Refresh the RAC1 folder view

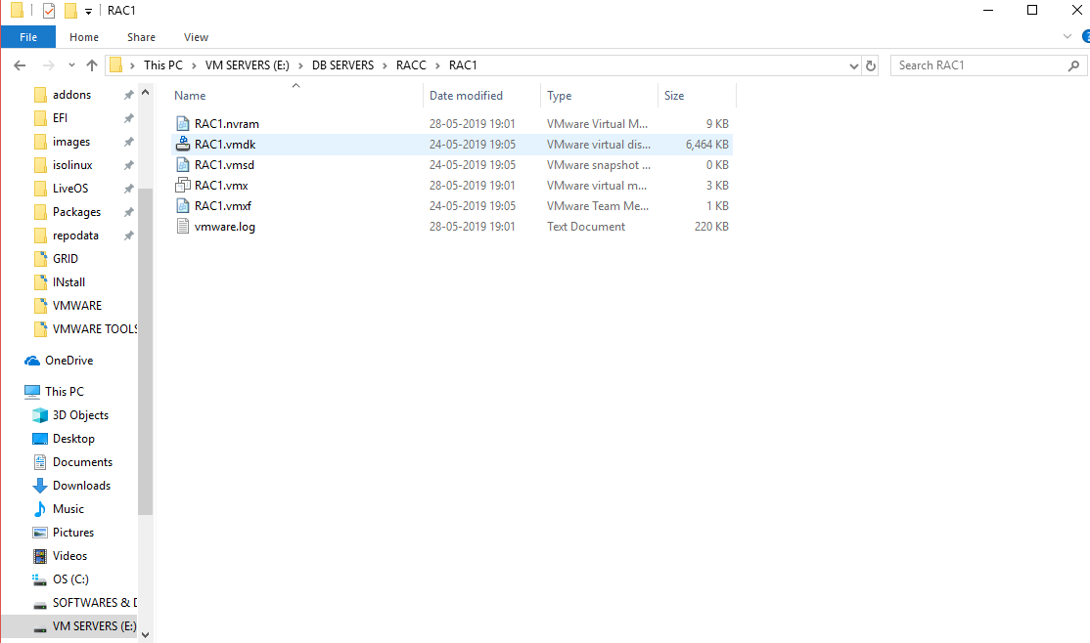pyautogui.click(x=870, y=66)
